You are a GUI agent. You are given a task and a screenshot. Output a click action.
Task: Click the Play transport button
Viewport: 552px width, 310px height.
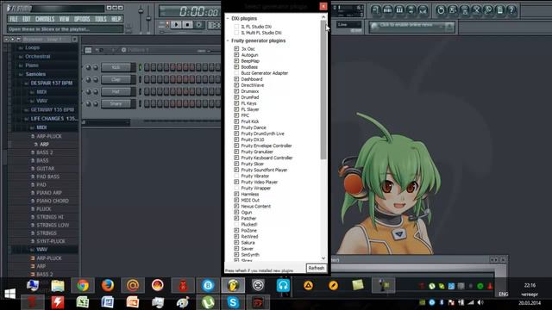176,25
